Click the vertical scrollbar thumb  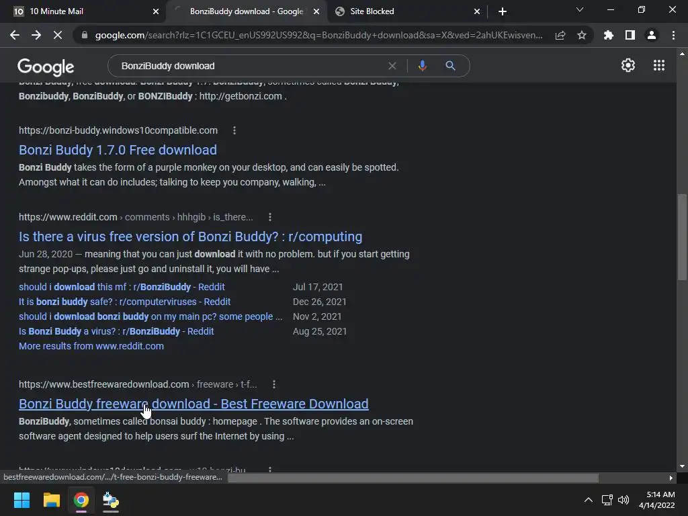coord(682,237)
